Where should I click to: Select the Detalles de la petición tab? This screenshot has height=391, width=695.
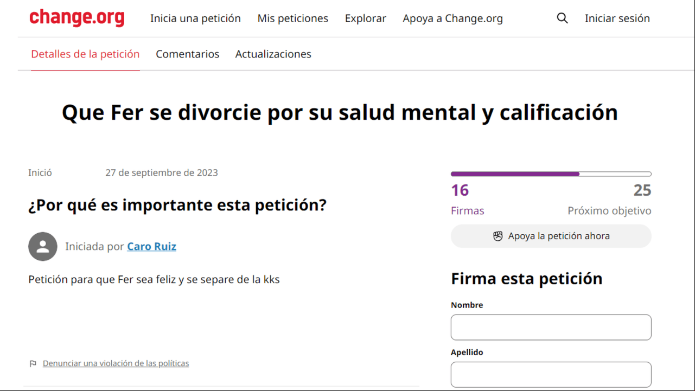click(x=85, y=54)
